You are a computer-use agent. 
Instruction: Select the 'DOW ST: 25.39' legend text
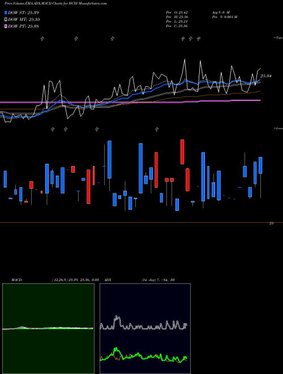pyautogui.click(x=23, y=12)
